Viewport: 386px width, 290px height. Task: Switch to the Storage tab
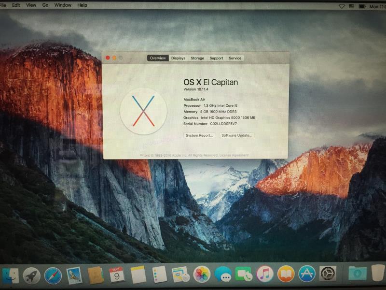pos(197,58)
